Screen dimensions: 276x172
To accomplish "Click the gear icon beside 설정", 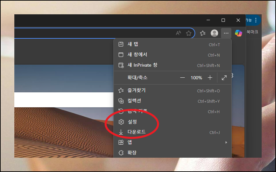I will tap(121, 122).
